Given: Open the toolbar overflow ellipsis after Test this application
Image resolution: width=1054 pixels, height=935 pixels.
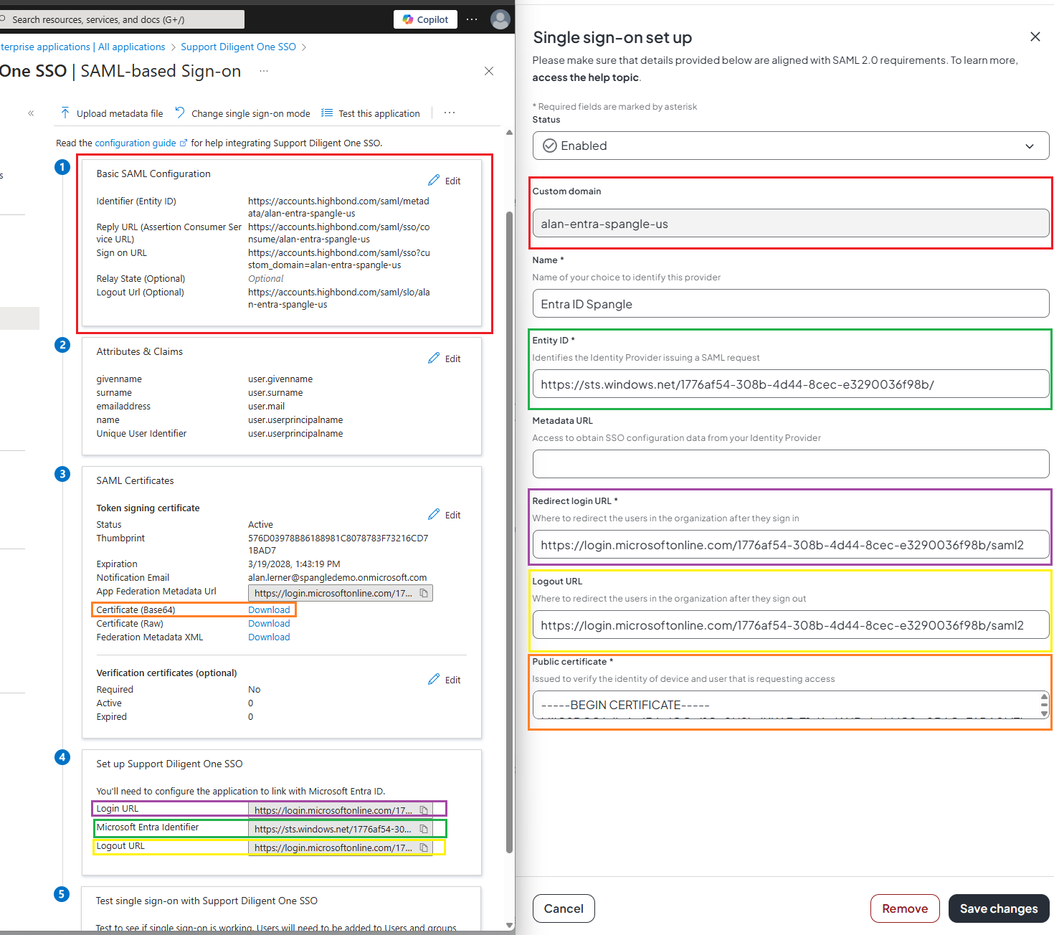Looking at the screenshot, I should coord(450,113).
